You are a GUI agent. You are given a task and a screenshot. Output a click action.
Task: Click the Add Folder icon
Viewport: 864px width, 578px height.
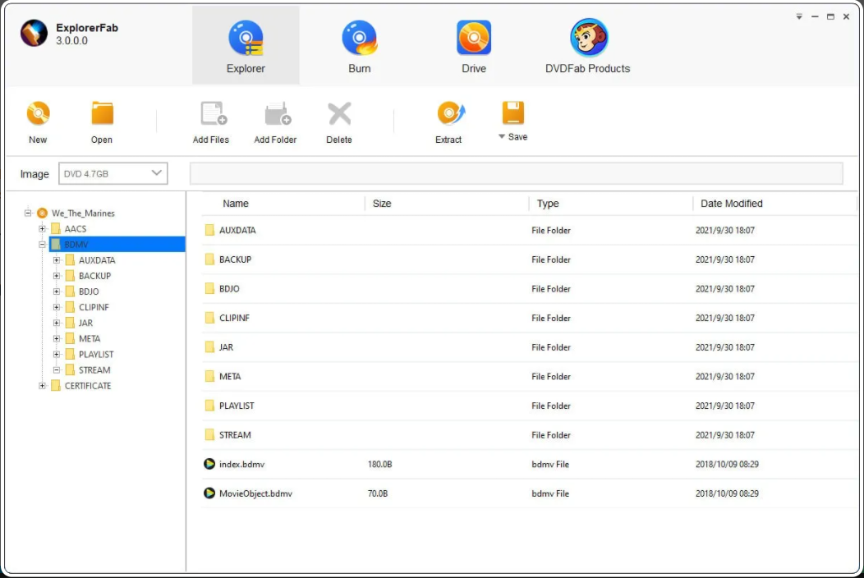coord(277,113)
